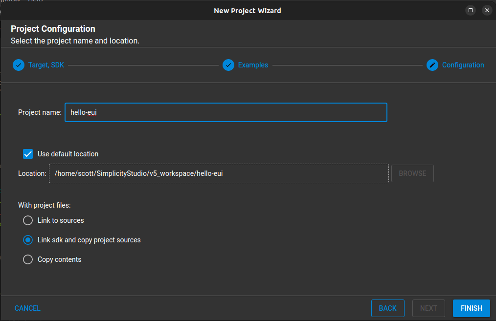Click the New Project Wizard title bar
Viewport: 496px width, 321px height.
247,10
